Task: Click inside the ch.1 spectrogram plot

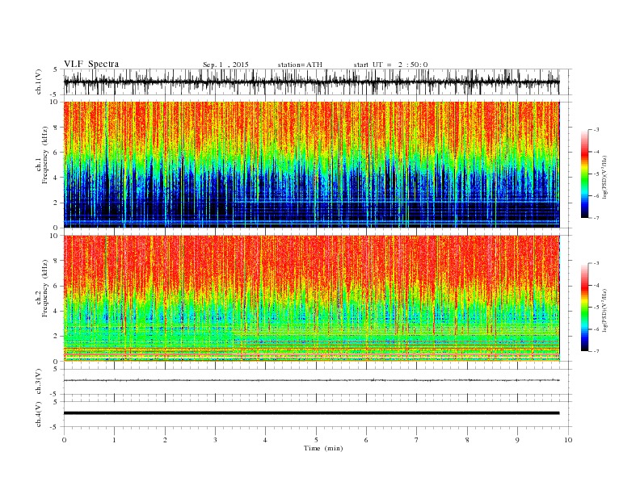Action: [x=312, y=165]
